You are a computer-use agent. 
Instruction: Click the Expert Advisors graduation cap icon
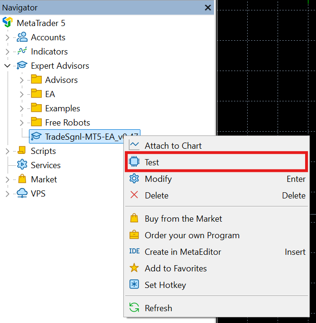[22, 65]
